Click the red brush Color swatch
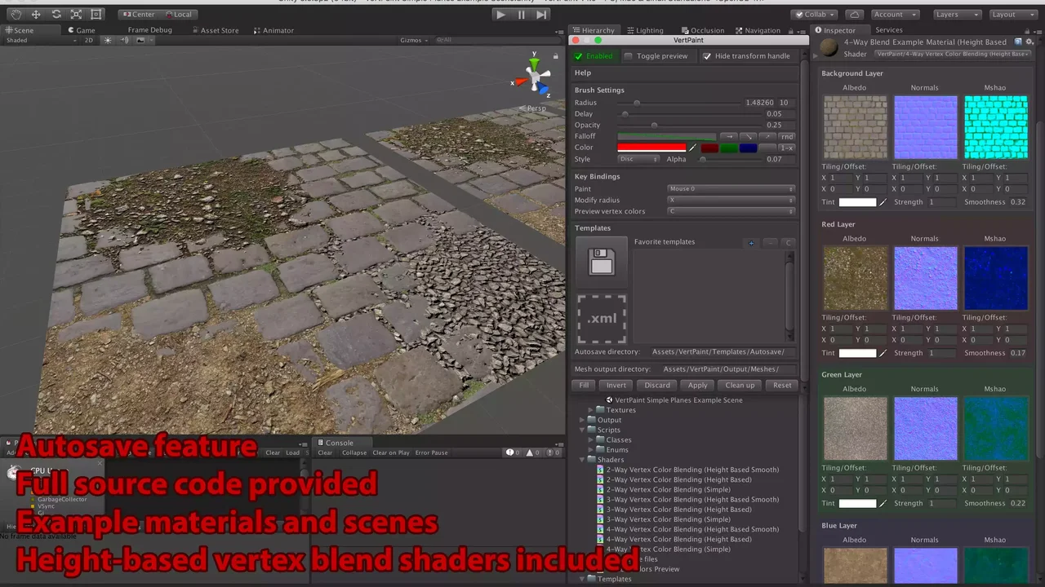 (x=651, y=148)
